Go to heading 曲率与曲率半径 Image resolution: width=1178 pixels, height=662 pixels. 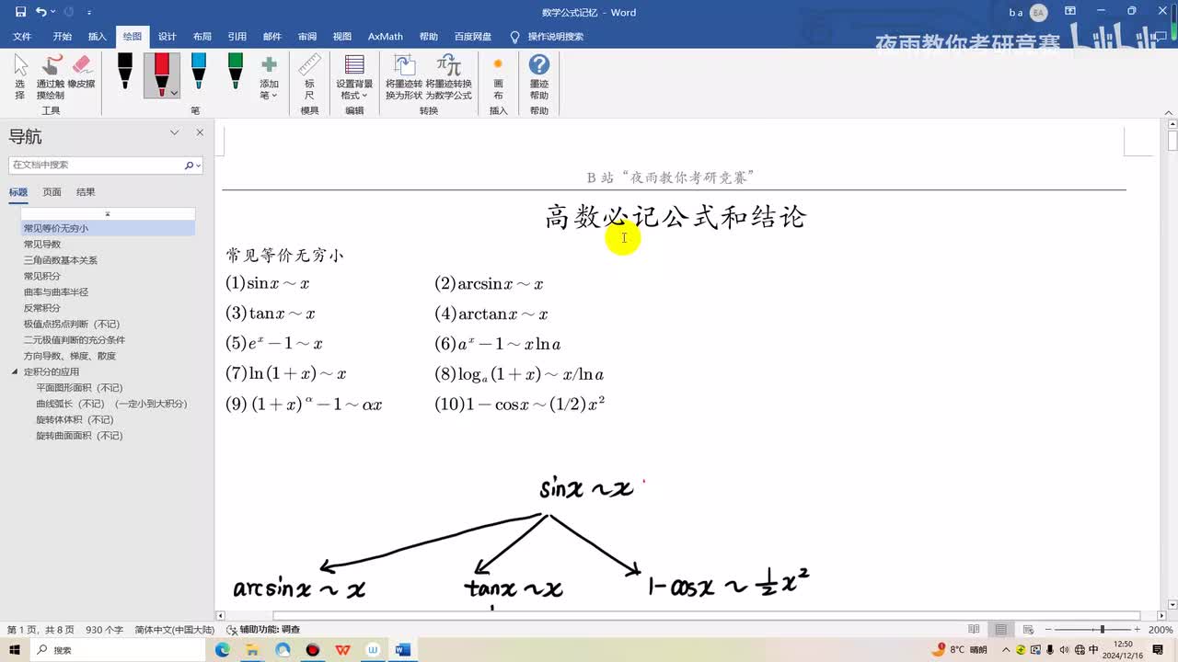pyautogui.click(x=56, y=292)
